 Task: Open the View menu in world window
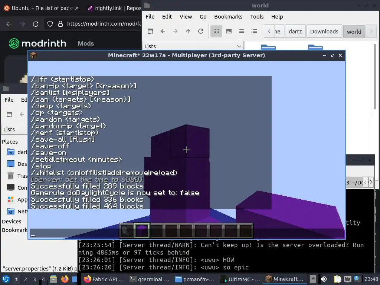[x=186, y=17]
